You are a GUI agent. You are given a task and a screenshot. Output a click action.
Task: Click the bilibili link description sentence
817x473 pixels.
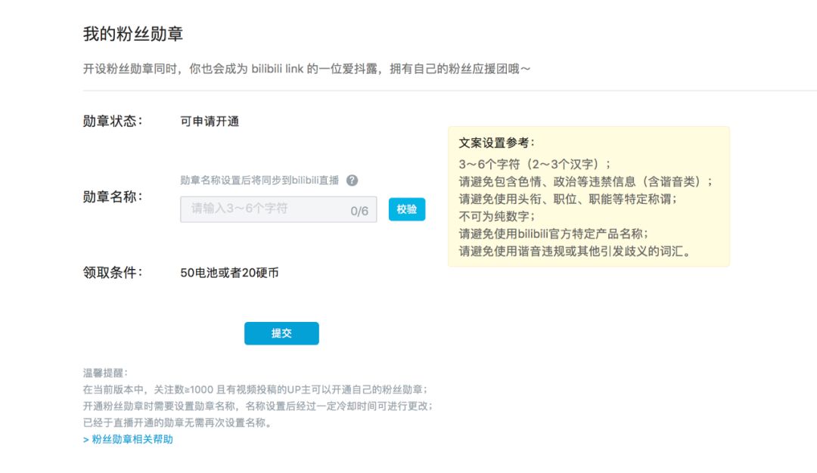coord(306,69)
